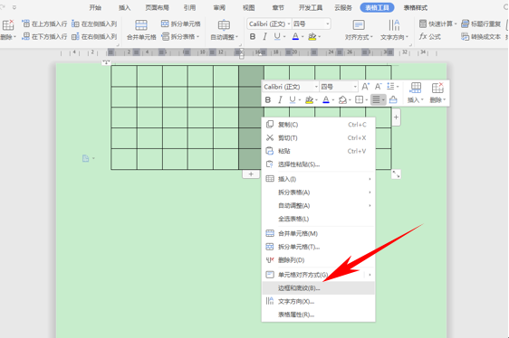Choose 合并单元格(M) from context menu
This screenshot has width=509, height=338.
click(x=318, y=233)
